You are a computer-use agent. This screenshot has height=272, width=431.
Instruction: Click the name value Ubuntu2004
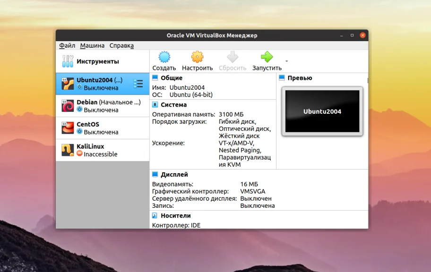pyautogui.click(x=187, y=88)
